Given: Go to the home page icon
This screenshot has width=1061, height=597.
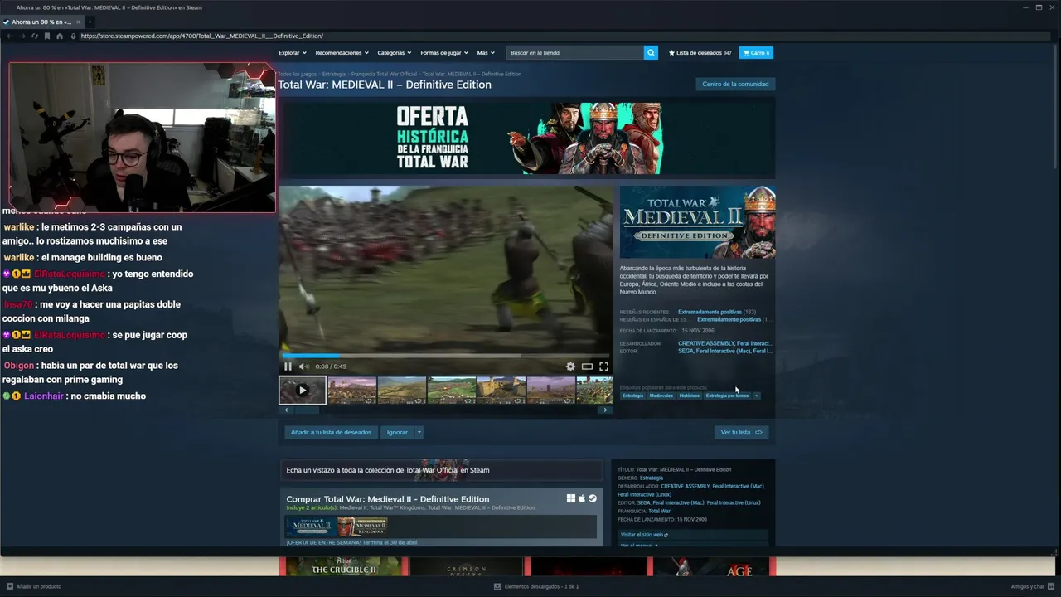Looking at the screenshot, I should pyautogui.click(x=60, y=36).
